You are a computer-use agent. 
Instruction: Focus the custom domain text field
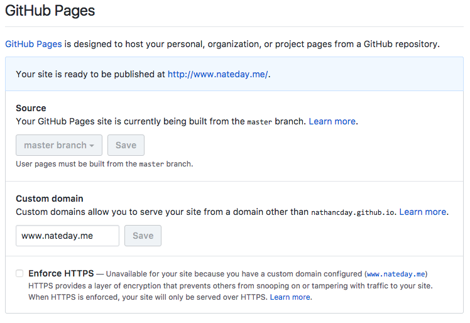point(67,236)
